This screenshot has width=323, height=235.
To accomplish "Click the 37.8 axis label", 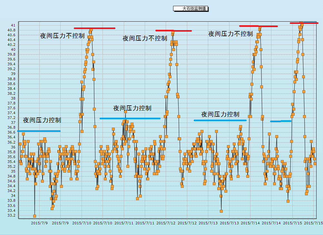I will point(12,103).
